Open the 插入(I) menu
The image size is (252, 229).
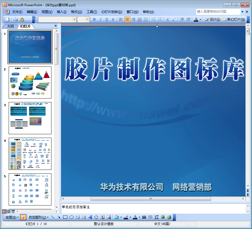(x=61, y=12)
